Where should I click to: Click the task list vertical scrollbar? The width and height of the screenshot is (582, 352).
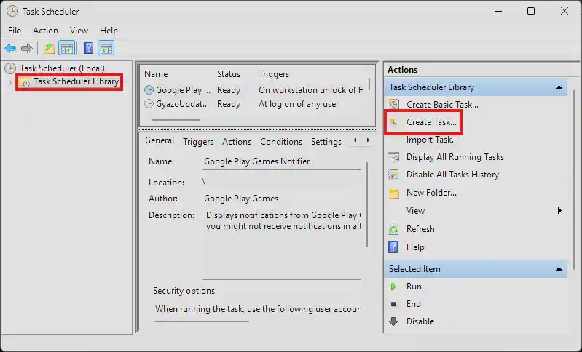pyautogui.click(x=369, y=84)
